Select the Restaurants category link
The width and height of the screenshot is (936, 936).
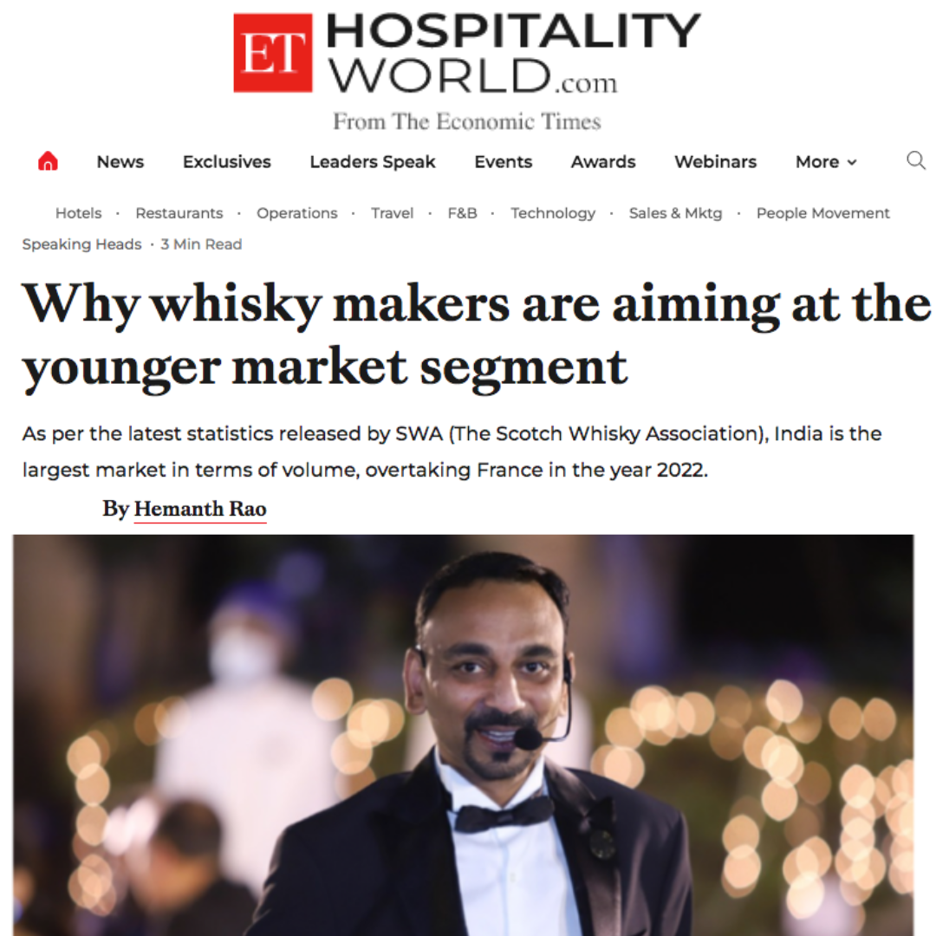point(179,213)
